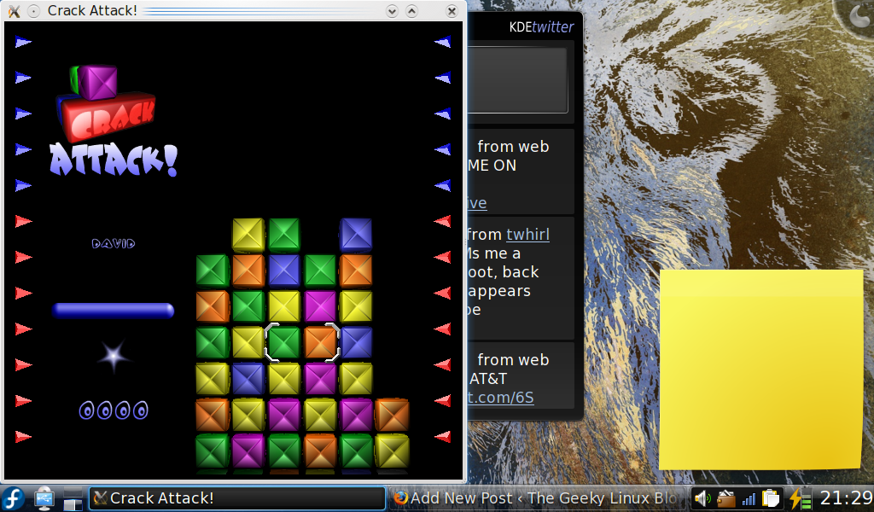The image size is (874, 512).
Task: Open the volume speaker tray icon
Action: coord(702,498)
